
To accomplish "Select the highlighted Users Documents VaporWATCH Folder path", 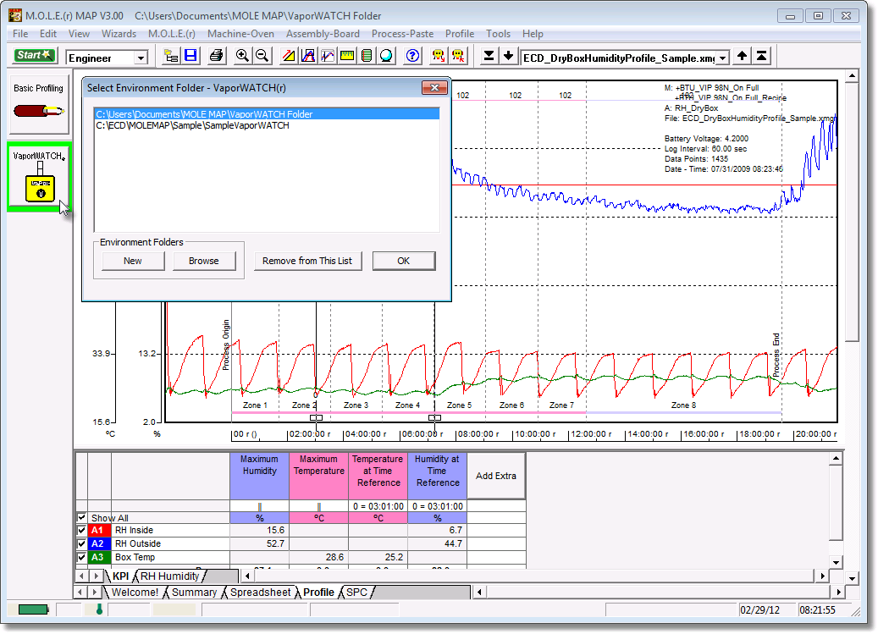I will click(267, 114).
